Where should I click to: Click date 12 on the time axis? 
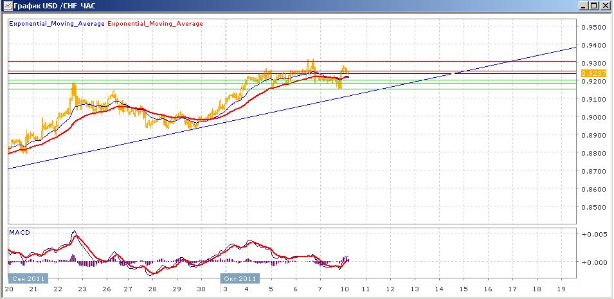pyautogui.click(x=390, y=289)
